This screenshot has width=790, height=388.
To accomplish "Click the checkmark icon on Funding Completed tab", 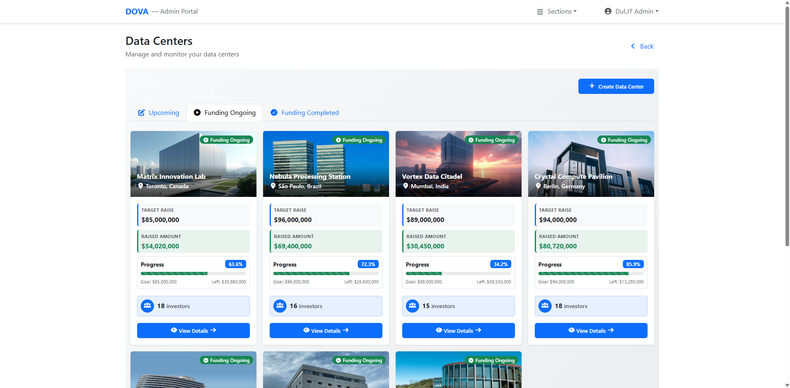I will (x=274, y=112).
